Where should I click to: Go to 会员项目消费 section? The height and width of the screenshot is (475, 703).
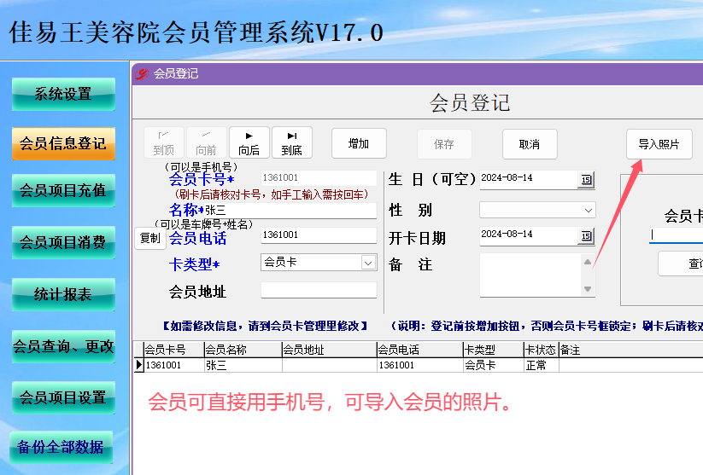(63, 243)
